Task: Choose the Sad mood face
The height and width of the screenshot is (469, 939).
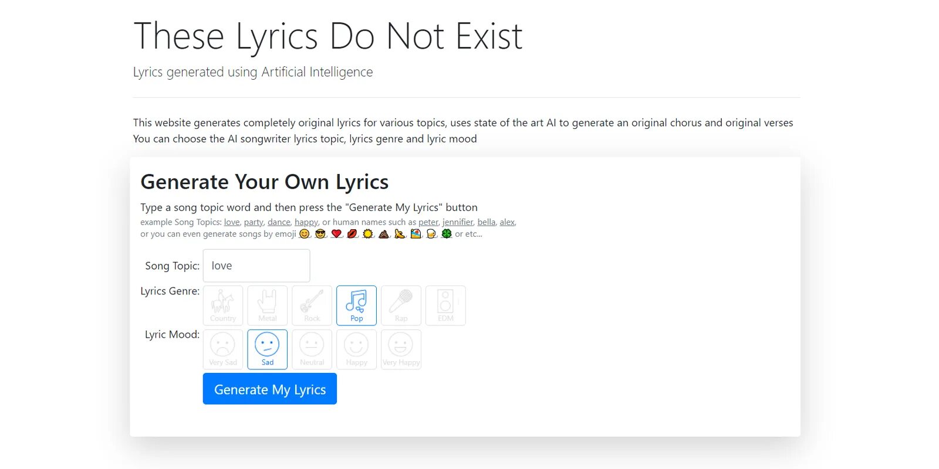Action: tap(268, 349)
